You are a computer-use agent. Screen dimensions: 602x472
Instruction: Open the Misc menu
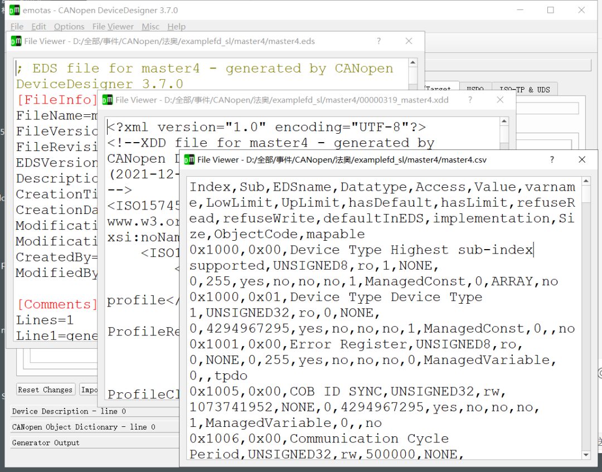[x=151, y=27]
